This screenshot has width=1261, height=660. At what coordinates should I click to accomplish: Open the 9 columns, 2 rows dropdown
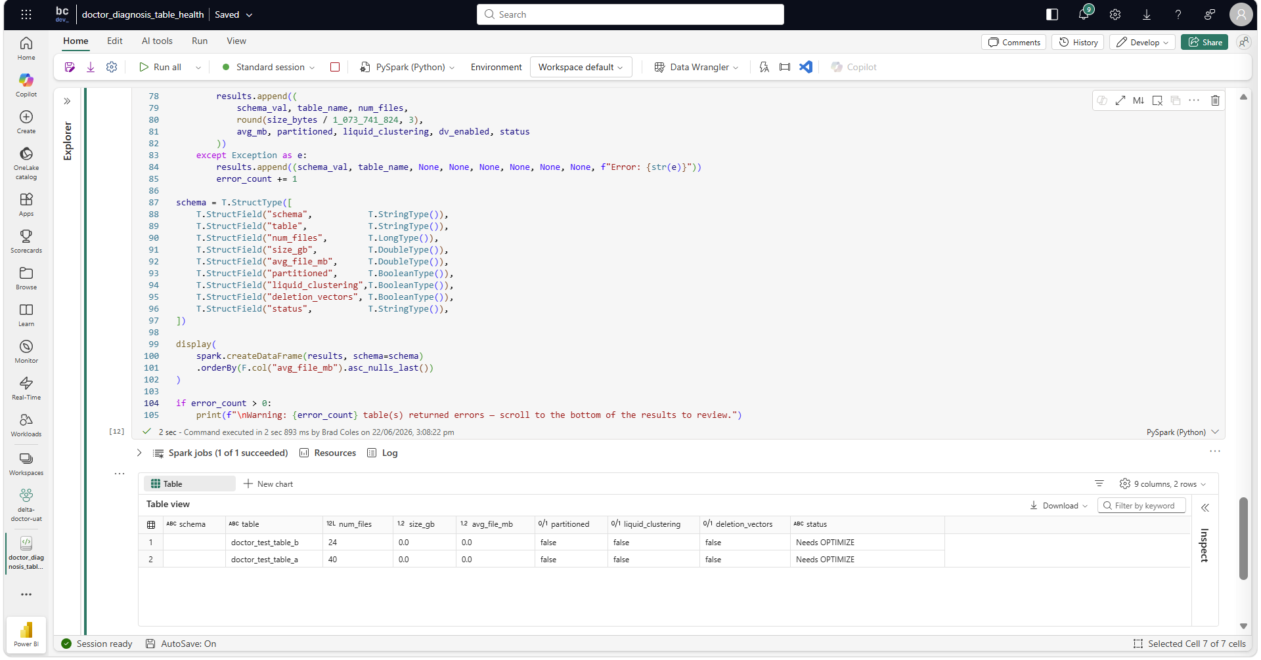[1162, 484]
